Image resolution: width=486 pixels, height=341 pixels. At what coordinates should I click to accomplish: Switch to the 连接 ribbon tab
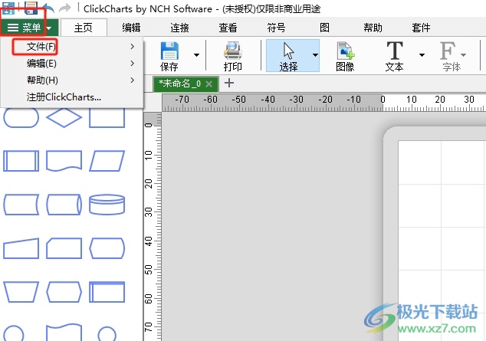pos(179,28)
